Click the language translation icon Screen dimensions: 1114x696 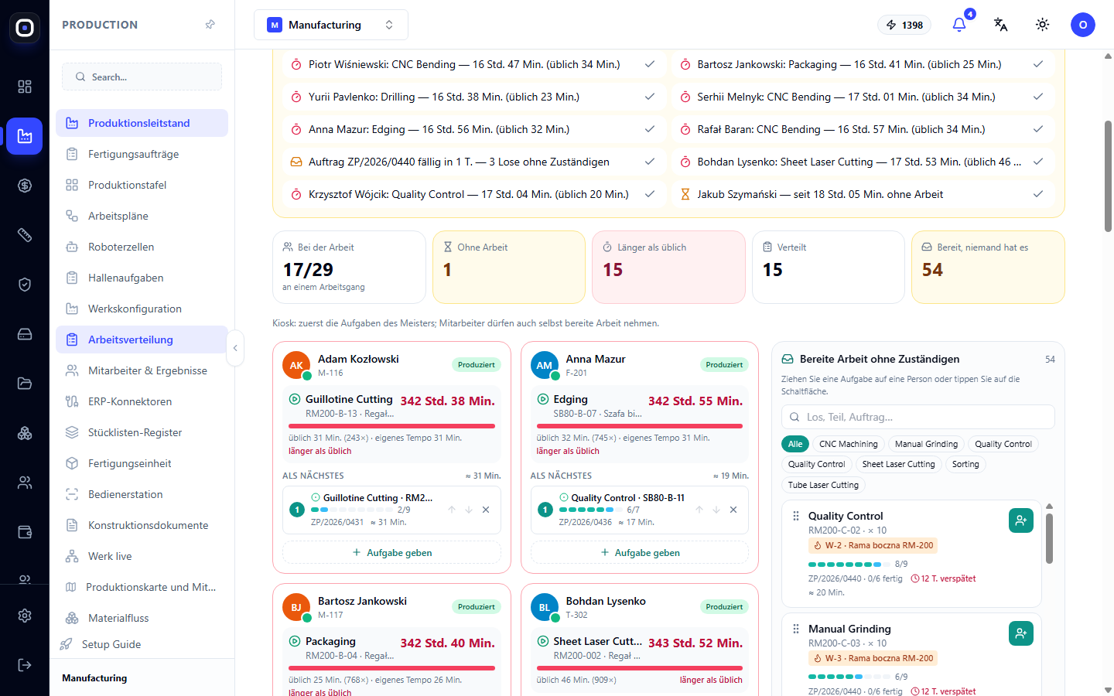1000,25
